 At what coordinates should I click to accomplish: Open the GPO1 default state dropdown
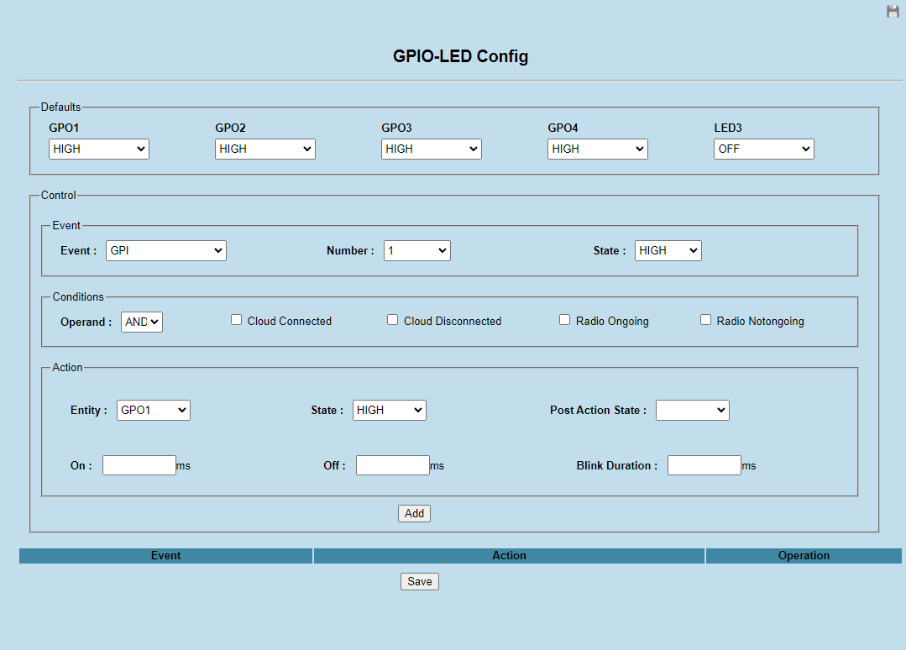(98, 149)
